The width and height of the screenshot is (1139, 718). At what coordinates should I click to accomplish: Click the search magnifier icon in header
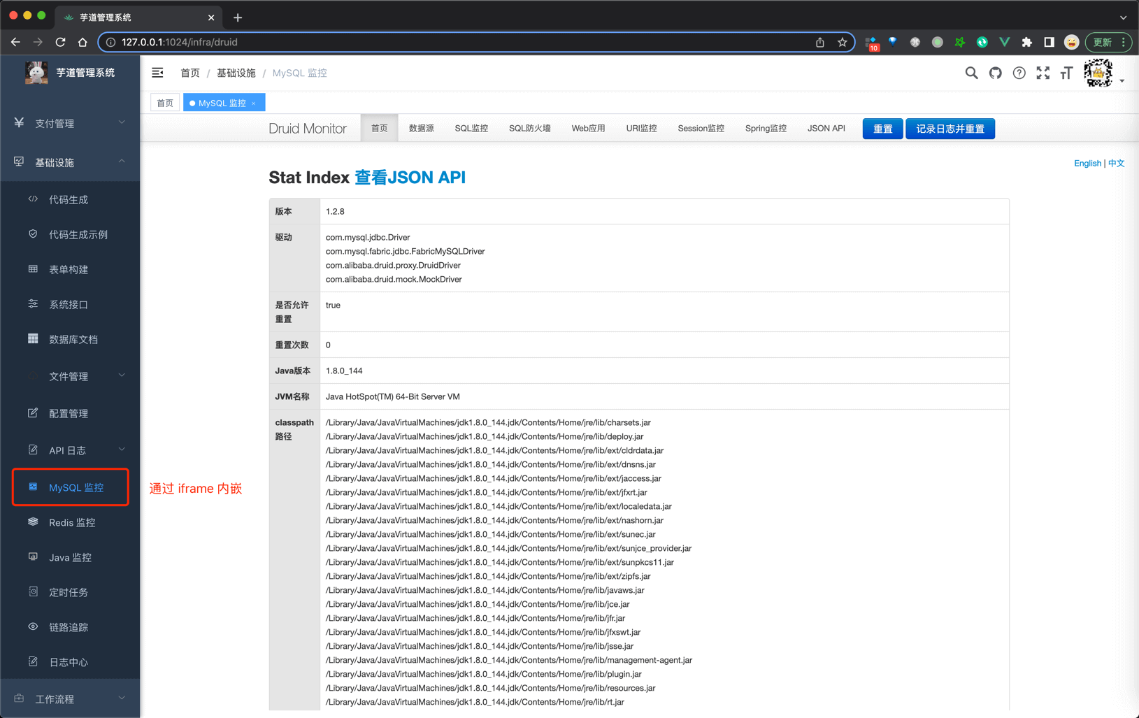point(971,73)
